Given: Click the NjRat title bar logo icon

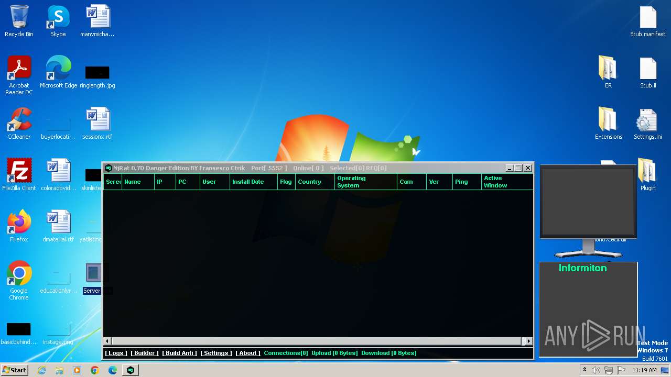Looking at the screenshot, I should 109,168.
